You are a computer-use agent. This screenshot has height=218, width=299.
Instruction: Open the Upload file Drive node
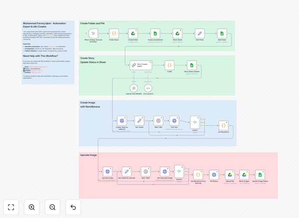[230, 175]
